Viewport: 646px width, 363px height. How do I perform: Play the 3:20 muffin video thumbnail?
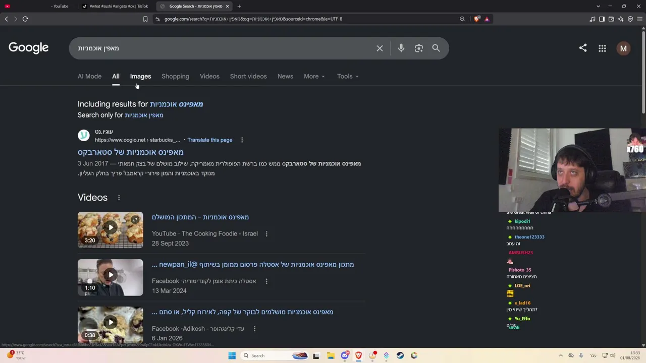111,230
